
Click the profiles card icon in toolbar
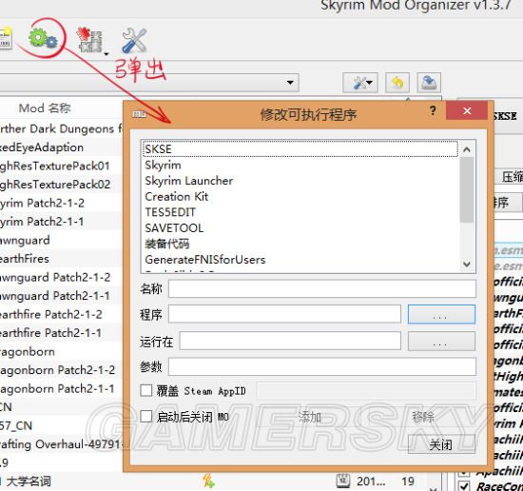coord(6,39)
